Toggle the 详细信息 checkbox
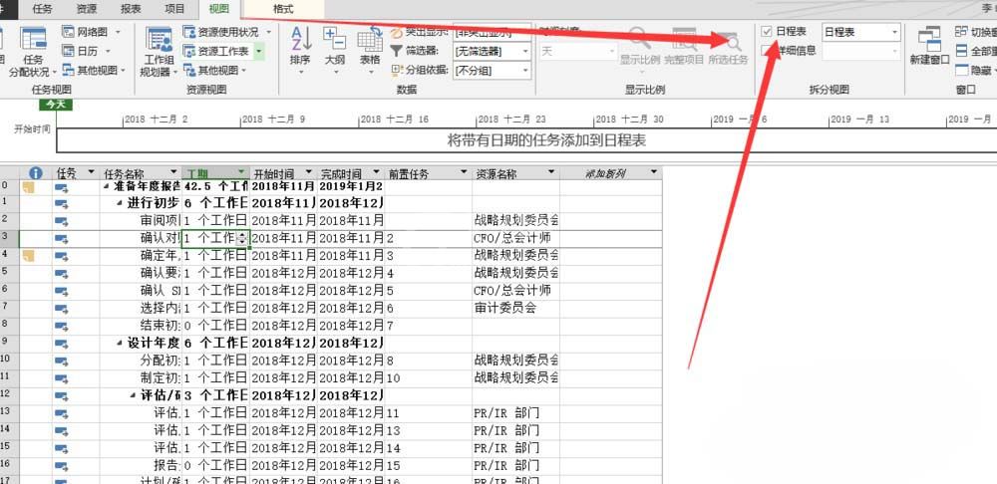The height and width of the screenshot is (484, 997). click(767, 50)
